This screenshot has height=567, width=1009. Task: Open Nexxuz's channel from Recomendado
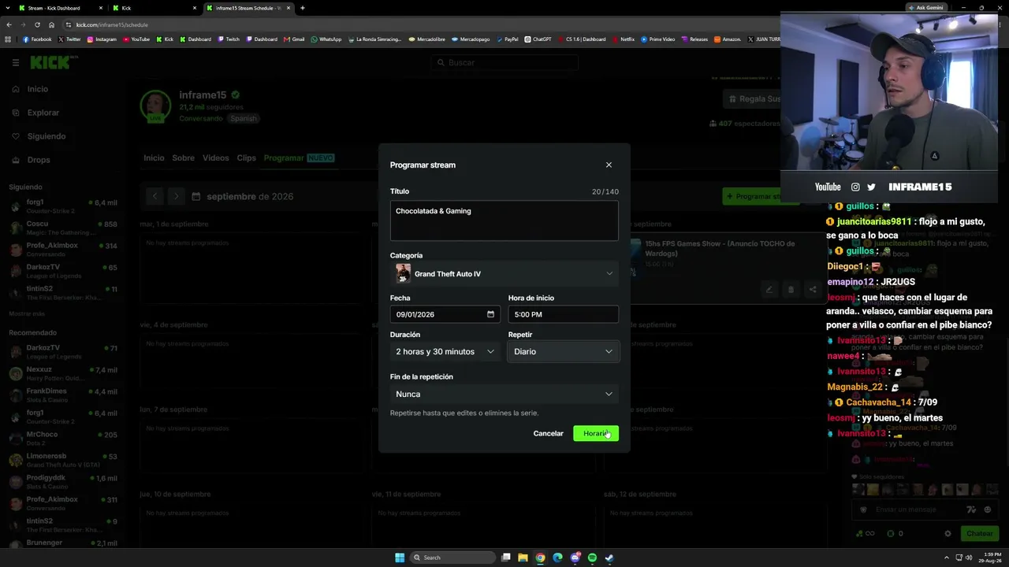63,372
